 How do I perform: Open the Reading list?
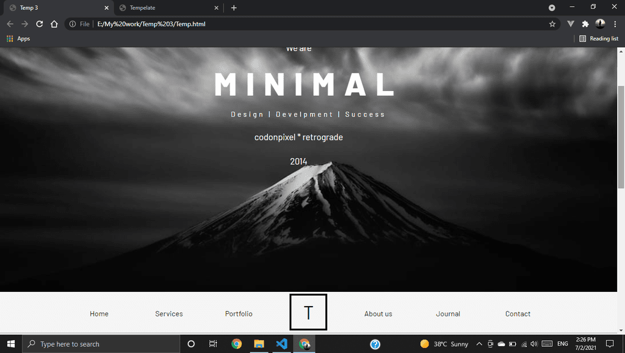click(x=599, y=38)
